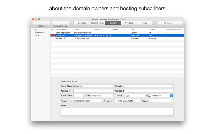Click the document icon in title bar
This screenshot has width=215, height=134.
[x=90, y=19]
